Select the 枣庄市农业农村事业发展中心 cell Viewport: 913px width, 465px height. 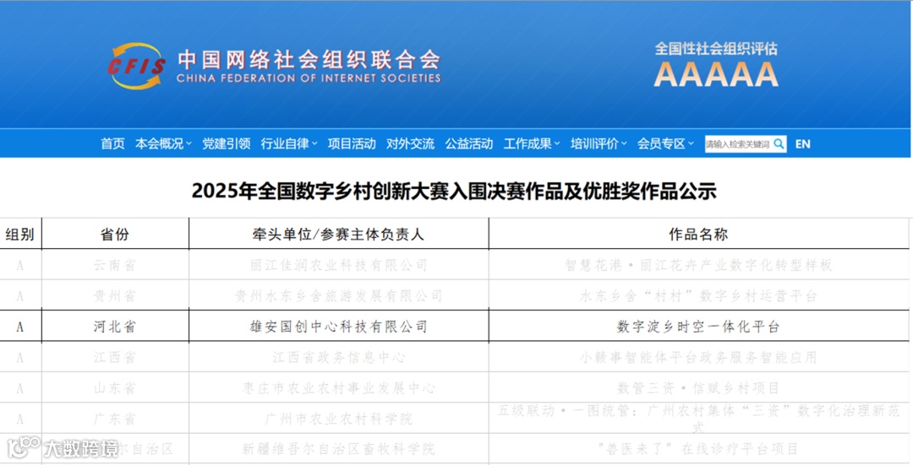339,387
